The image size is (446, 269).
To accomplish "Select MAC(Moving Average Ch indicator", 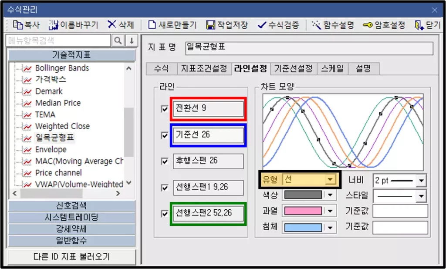I will click(79, 161).
